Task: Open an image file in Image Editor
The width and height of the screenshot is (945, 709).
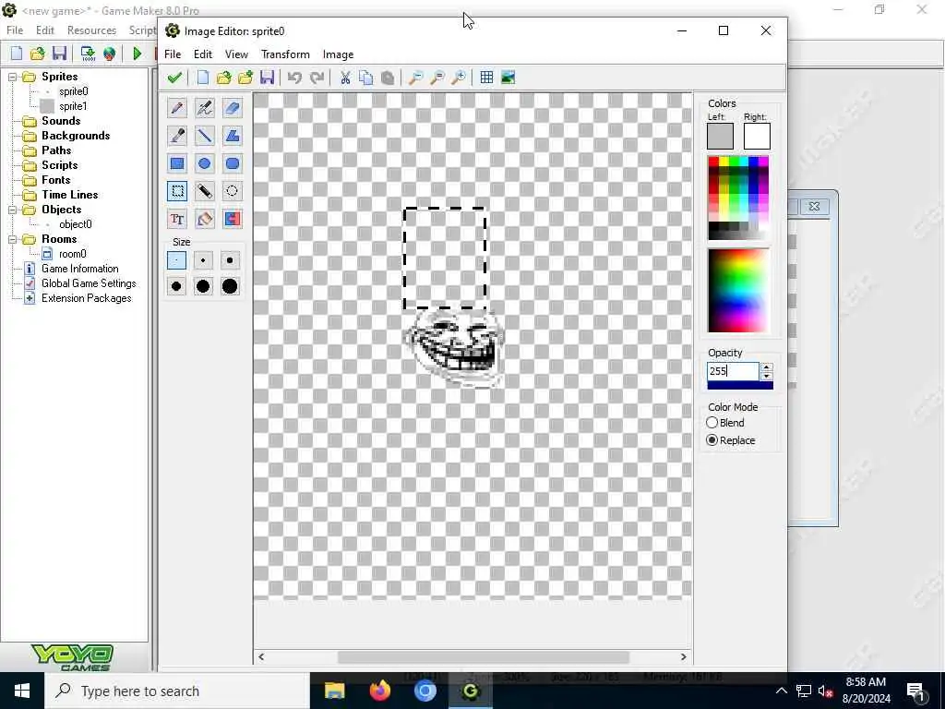Action: click(224, 78)
